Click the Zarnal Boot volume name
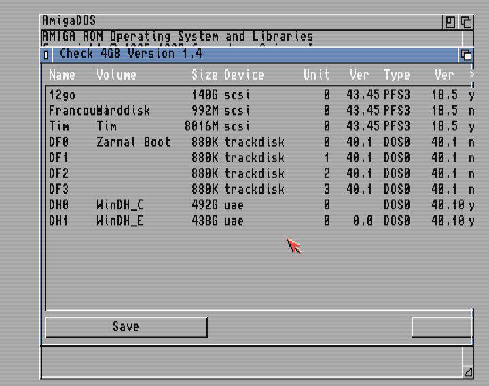This screenshot has width=489, height=386. pos(134,142)
